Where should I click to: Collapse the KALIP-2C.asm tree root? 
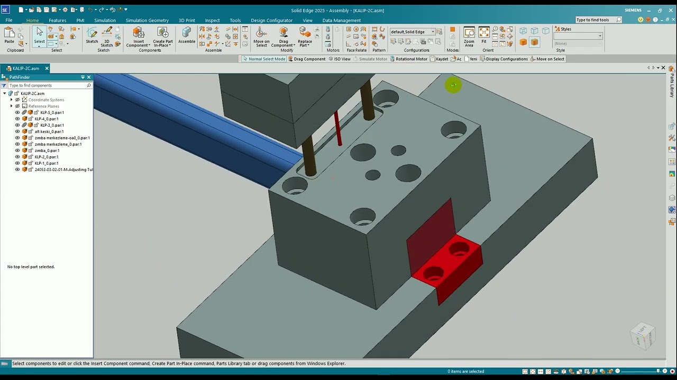tap(5, 93)
